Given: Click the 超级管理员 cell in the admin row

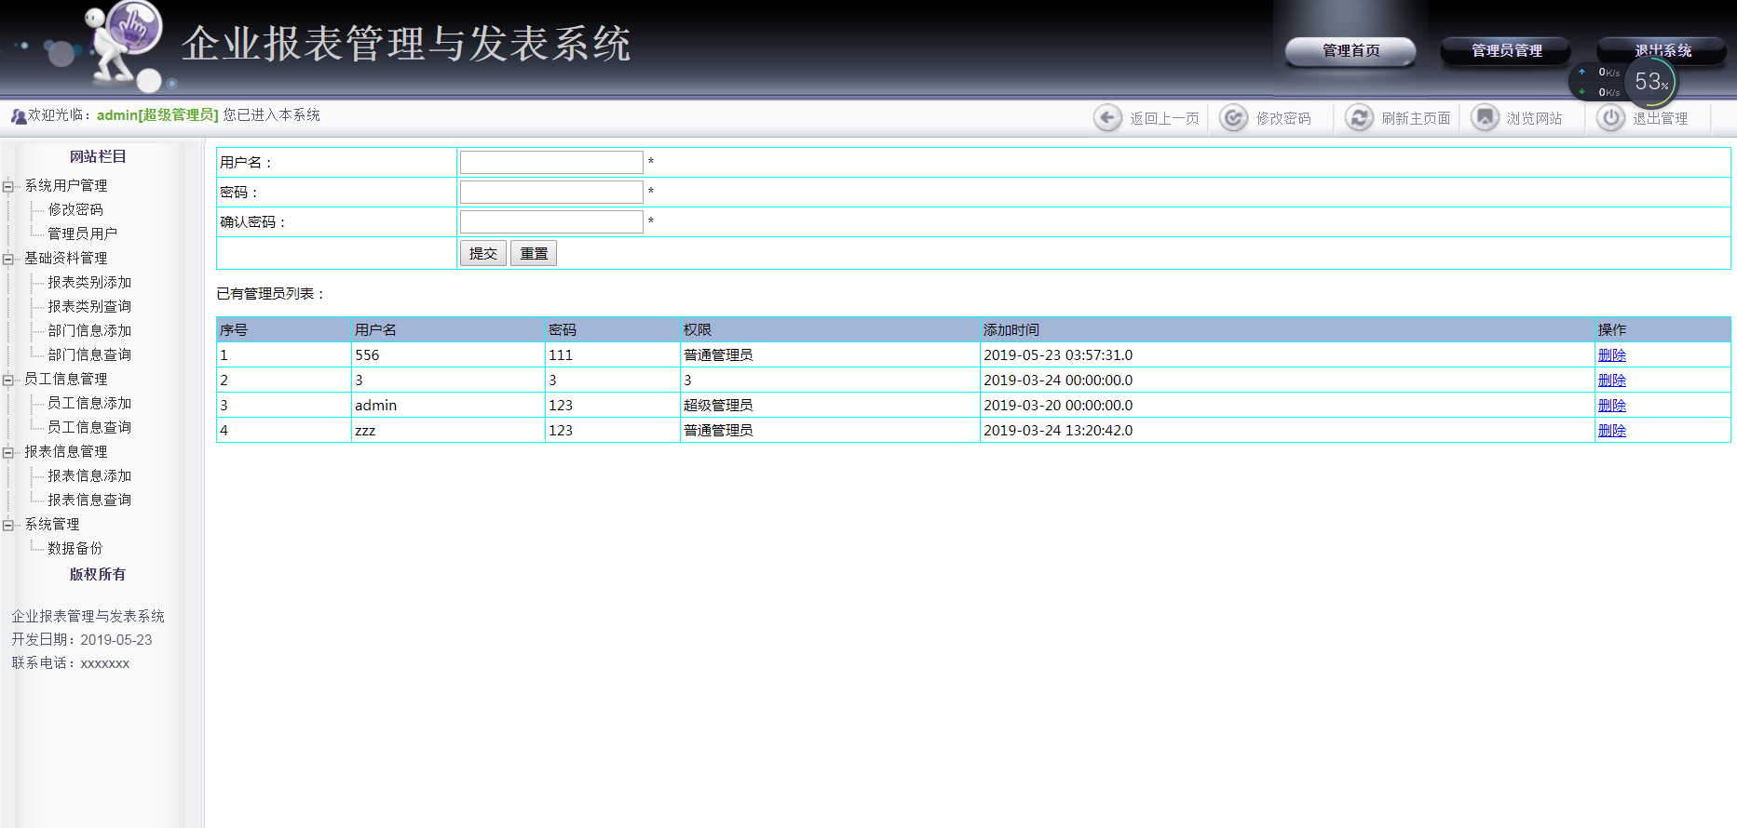Looking at the screenshot, I should click(718, 405).
